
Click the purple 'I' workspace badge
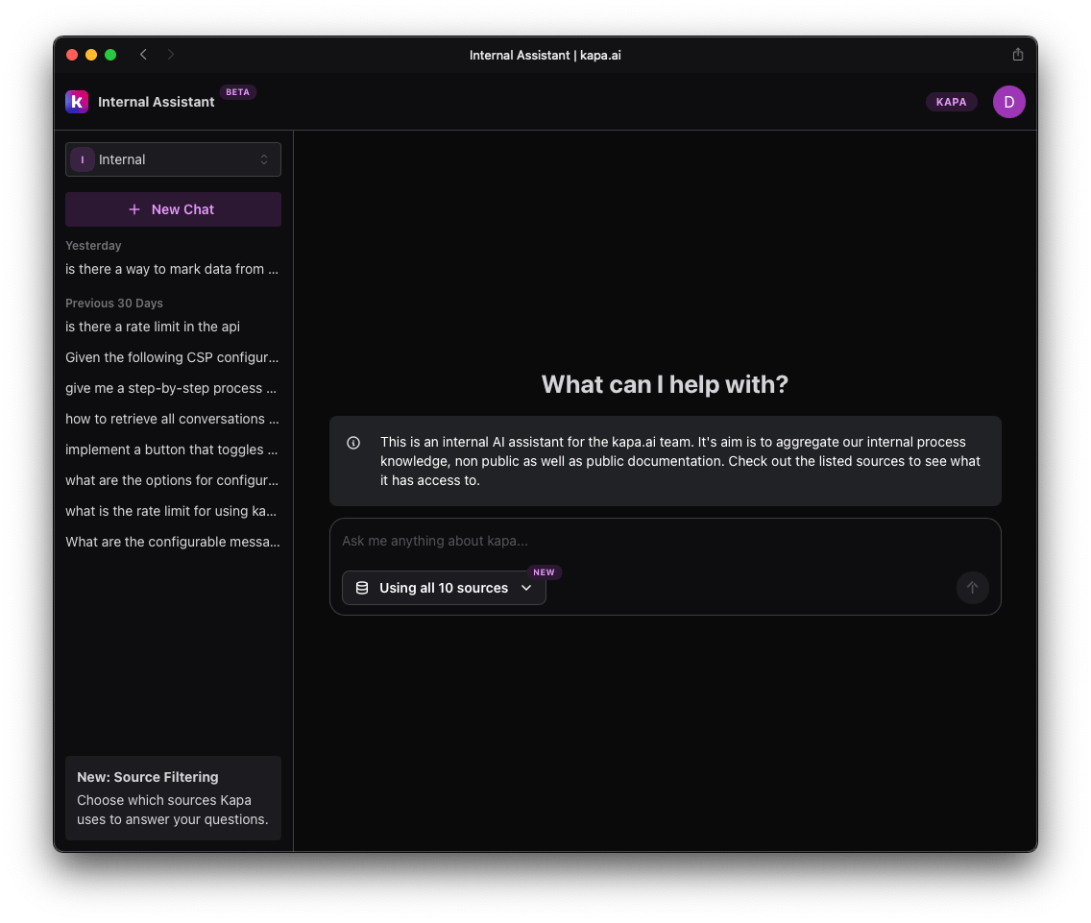pos(82,159)
